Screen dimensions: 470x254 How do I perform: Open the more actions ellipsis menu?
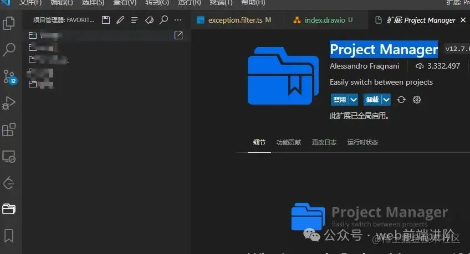178,20
